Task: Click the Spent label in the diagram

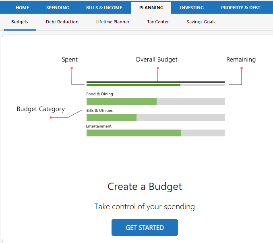Action: 70,60
